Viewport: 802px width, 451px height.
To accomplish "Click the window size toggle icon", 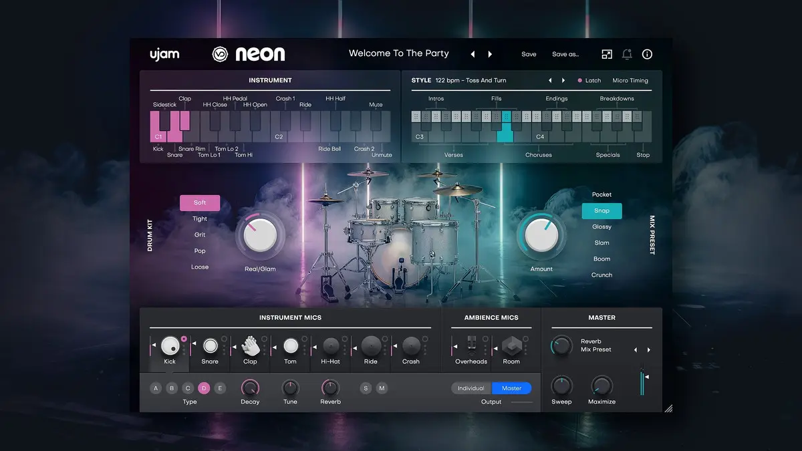I will [x=607, y=54].
